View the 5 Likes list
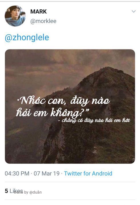The height and width of the screenshot is (205, 140). click(x=14, y=191)
